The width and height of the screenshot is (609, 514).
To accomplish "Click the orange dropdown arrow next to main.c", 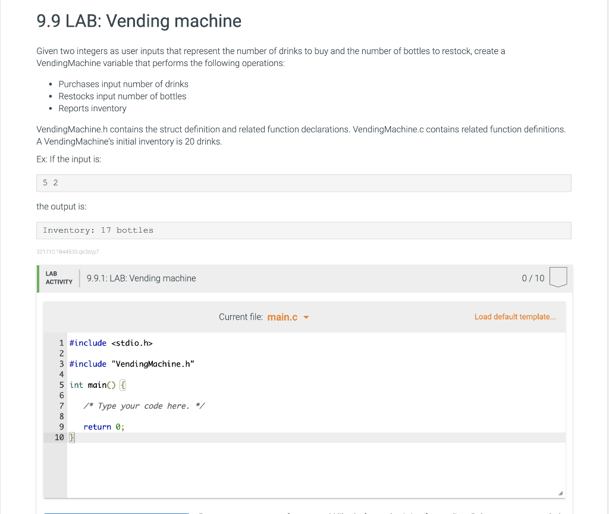I will pos(307,317).
